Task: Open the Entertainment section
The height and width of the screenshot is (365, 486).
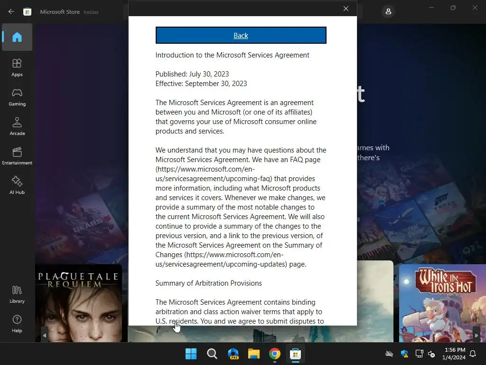Action: pos(17,156)
